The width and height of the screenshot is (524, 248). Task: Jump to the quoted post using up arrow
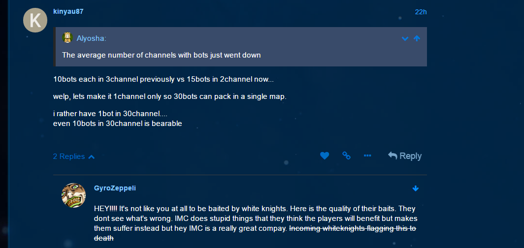(417, 38)
